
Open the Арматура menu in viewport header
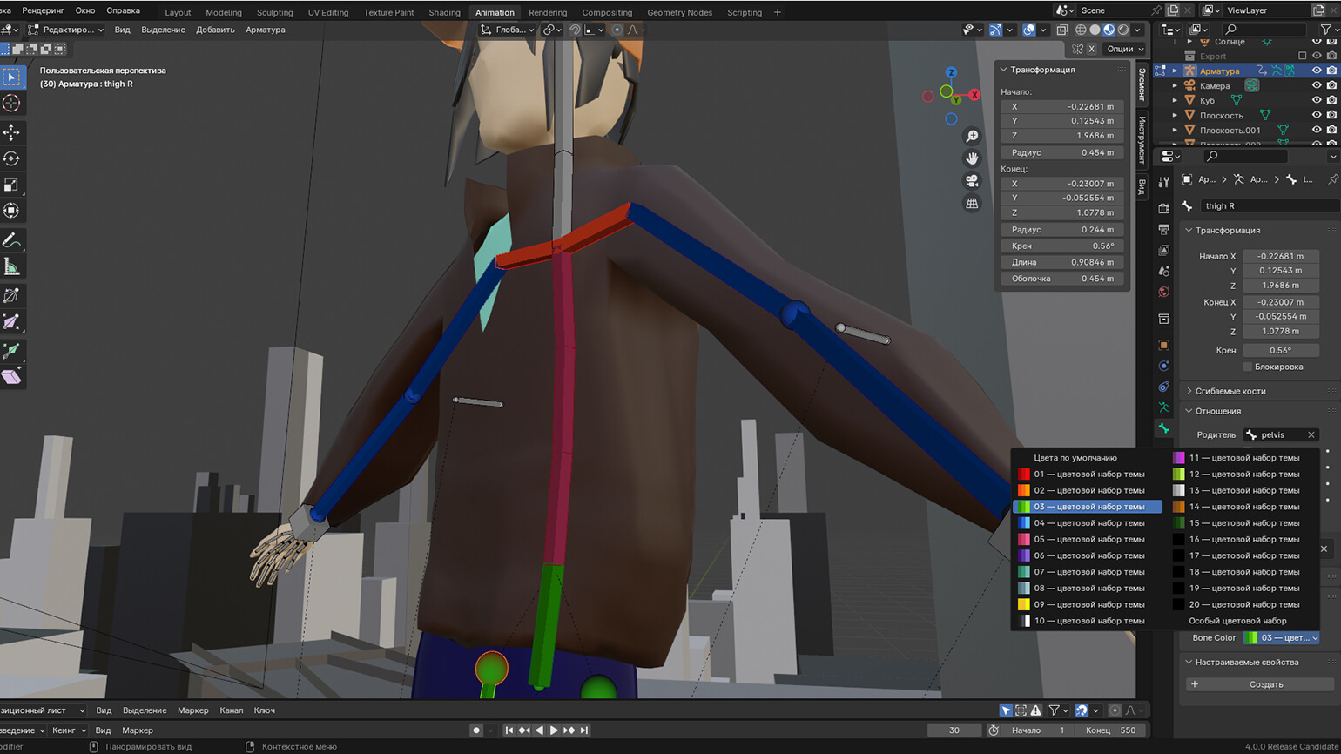[265, 30]
